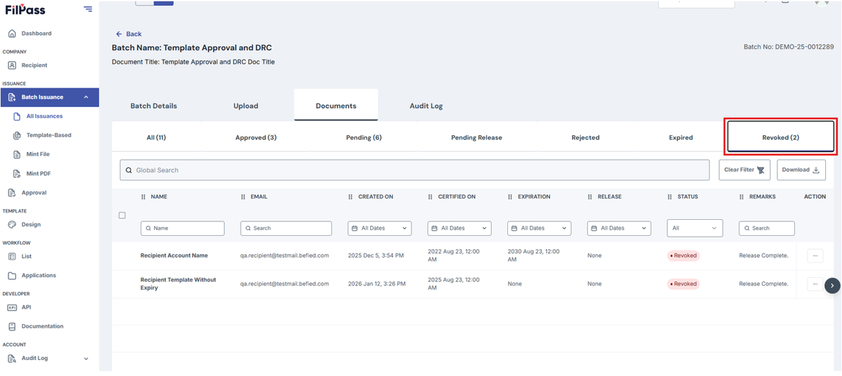Click the Global Search field
The height and width of the screenshot is (376, 842).
[415, 170]
